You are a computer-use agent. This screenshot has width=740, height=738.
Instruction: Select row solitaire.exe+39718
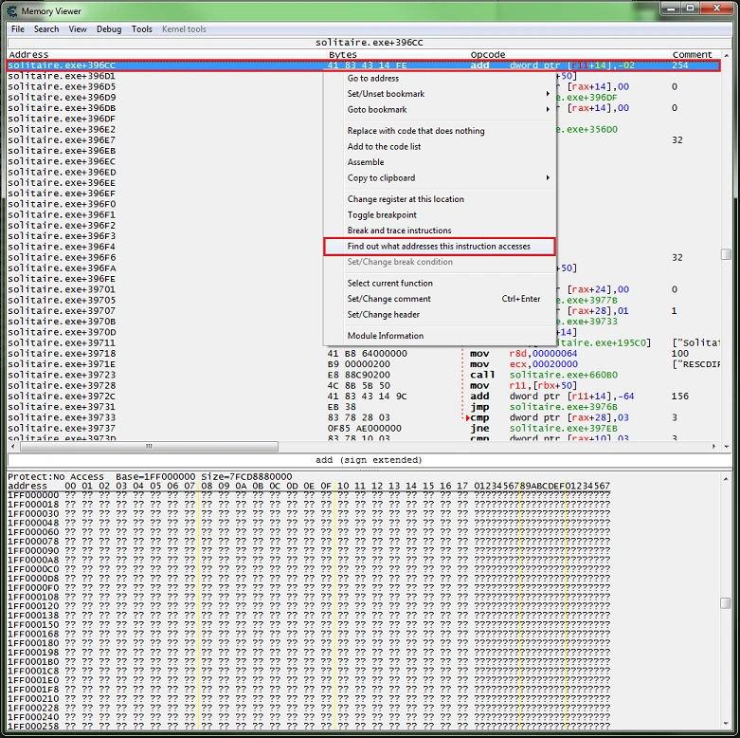click(x=364, y=354)
